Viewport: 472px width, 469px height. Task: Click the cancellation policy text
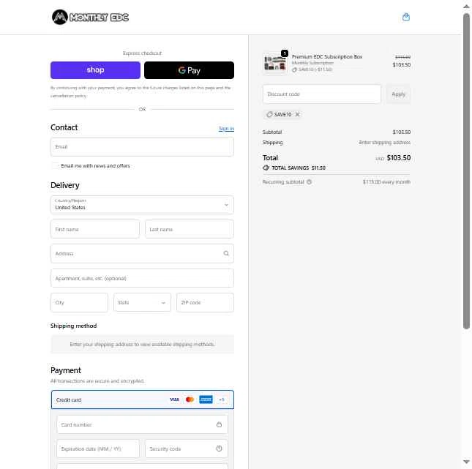68,96
